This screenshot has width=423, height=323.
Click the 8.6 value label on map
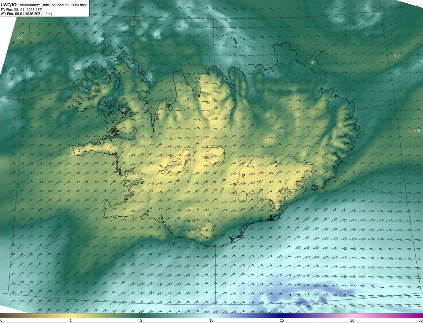tap(11, 84)
